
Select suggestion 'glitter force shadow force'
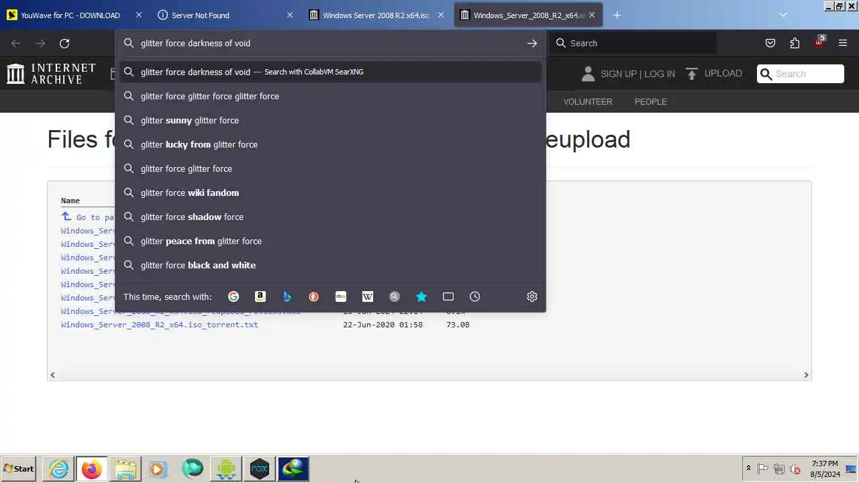(x=330, y=217)
